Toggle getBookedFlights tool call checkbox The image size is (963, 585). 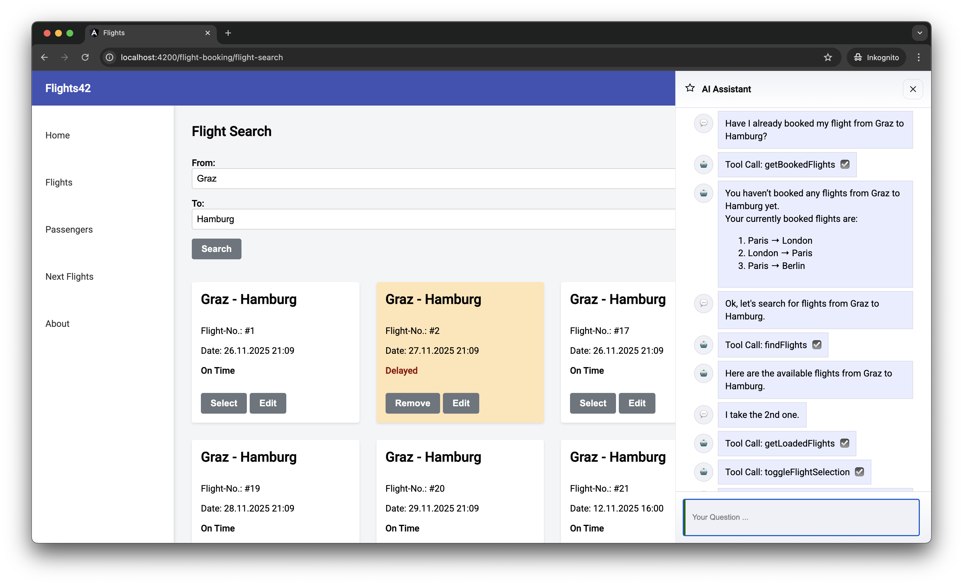845,165
